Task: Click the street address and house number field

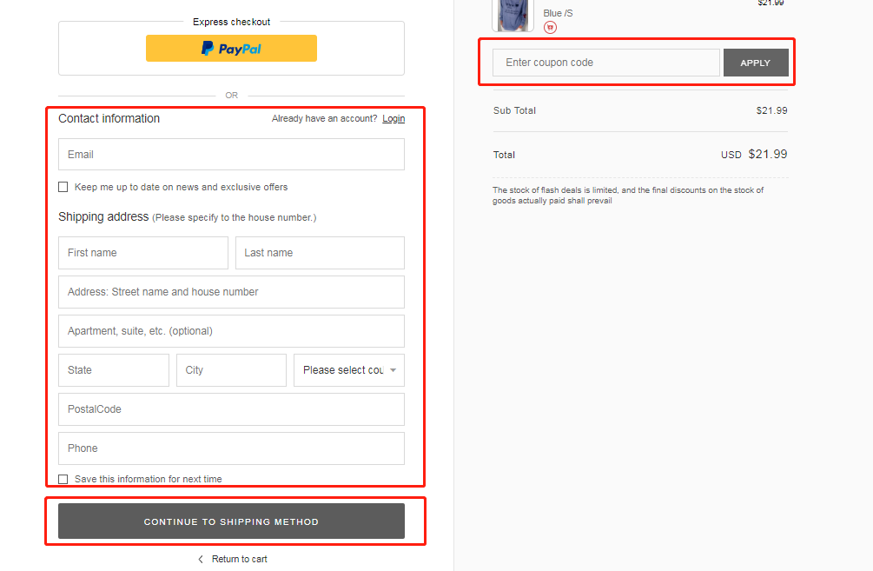Action: point(231,292)
